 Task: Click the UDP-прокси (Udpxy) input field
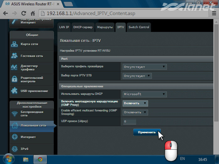point(129,121)
